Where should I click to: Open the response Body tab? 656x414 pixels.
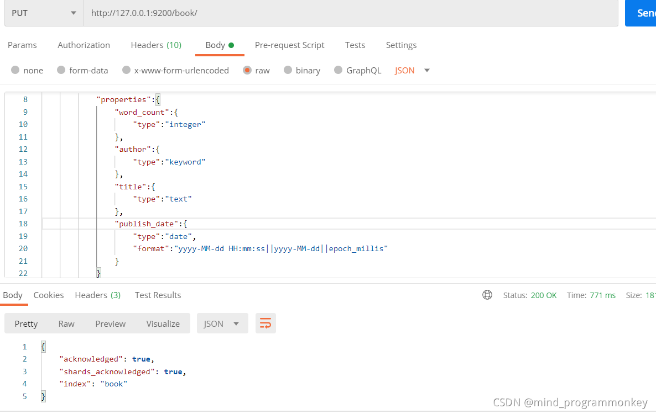pos(13,295)
